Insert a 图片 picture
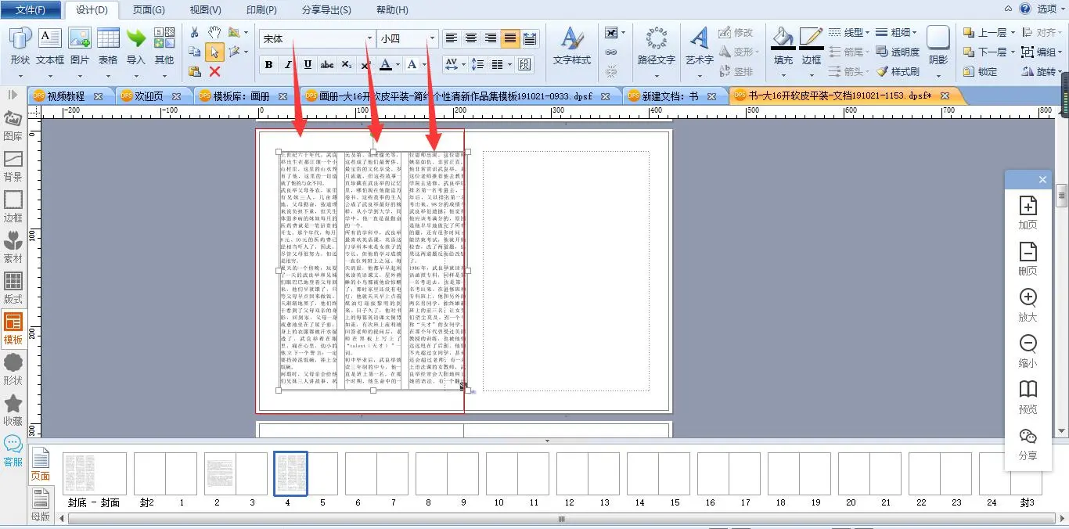Screen dimensions: 1069x529 (80, 47)
